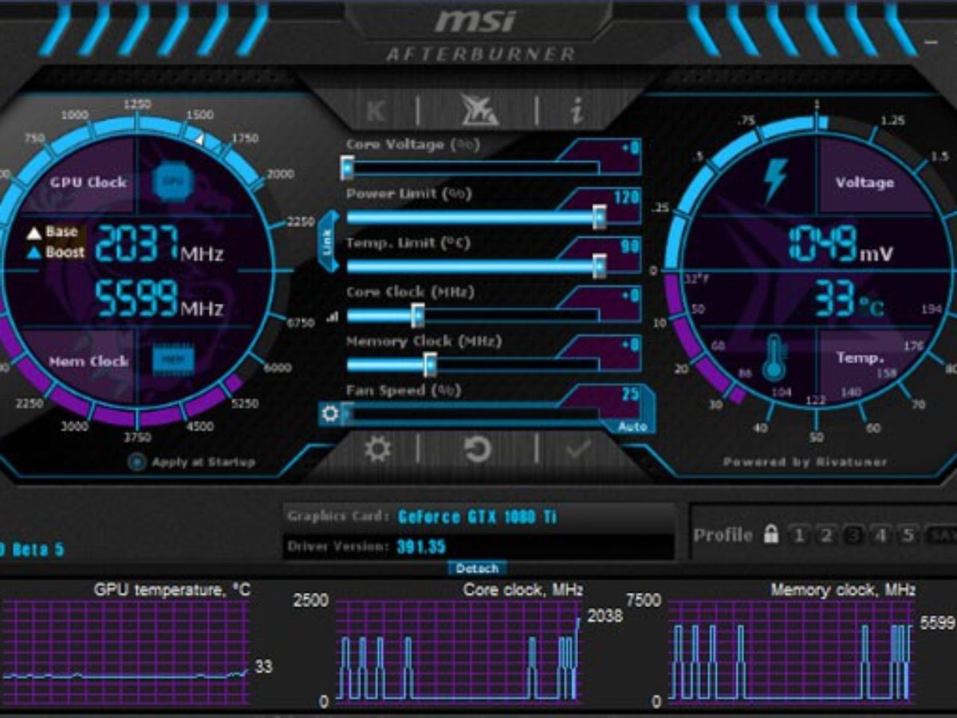Open curve editor bars icon beside Core Clock

pyautogui.click(x=332, y=317)
